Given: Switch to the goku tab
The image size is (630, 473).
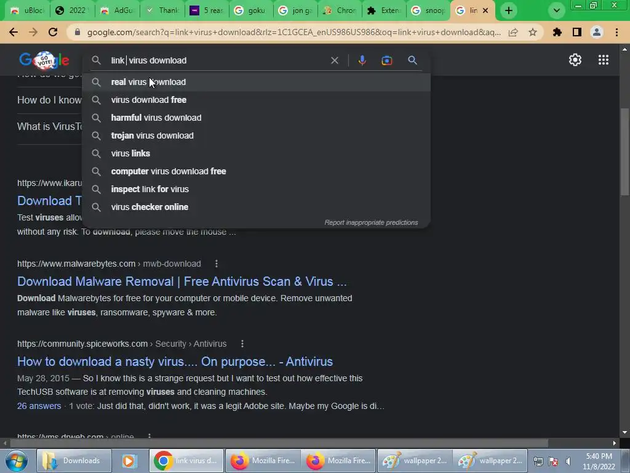Looking at the screenshot, I should 252,10.
